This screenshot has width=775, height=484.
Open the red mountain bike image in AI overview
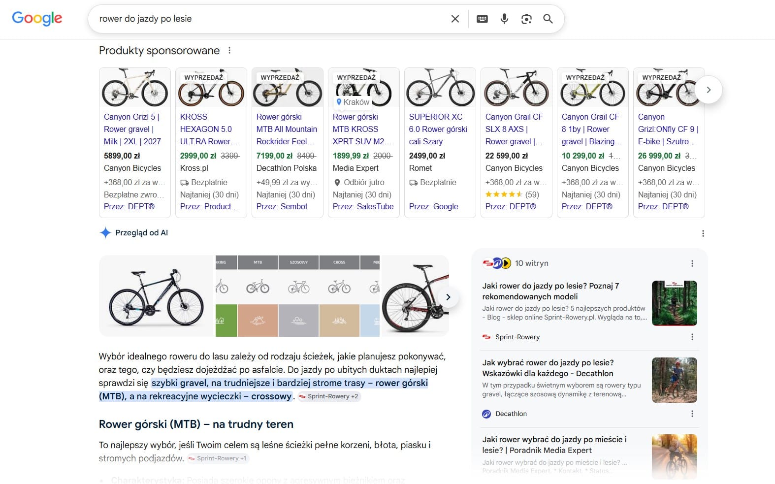[x=415, y=296]
